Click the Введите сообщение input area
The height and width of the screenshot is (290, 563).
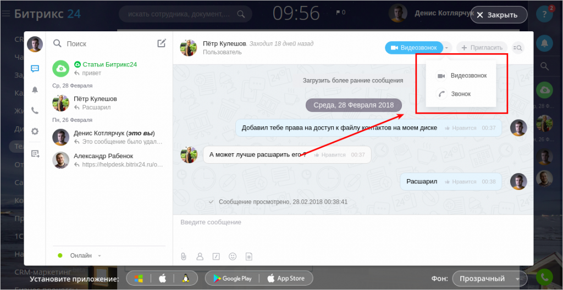coord(352,232)
